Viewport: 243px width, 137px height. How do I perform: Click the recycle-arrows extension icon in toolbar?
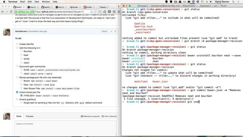point(105,12)
